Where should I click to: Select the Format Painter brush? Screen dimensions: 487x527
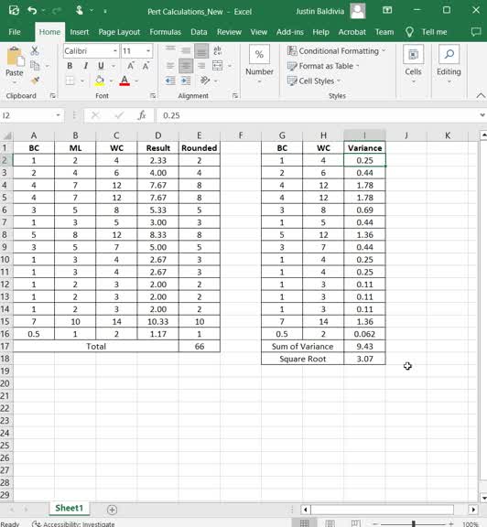pos(35,81)
